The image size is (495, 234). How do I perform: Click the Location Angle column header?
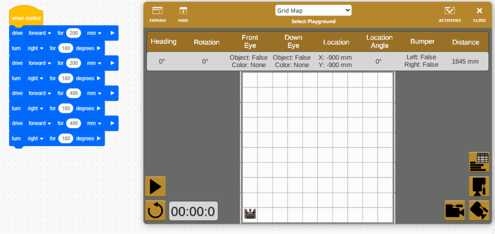(379, 42)
